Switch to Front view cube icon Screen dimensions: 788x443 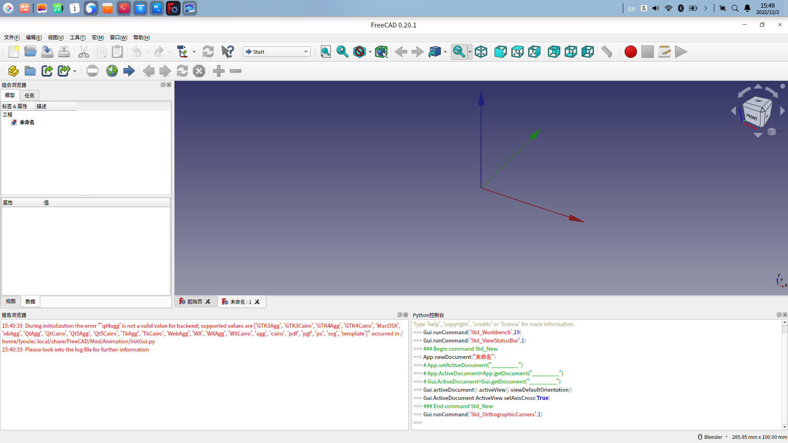coord(500,52)
